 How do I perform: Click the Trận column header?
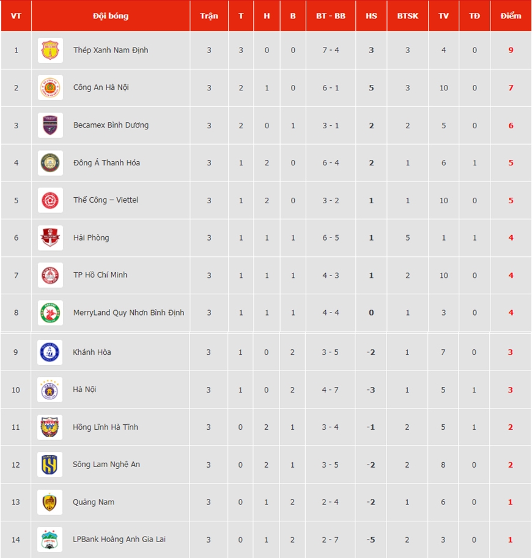[209, 16]
